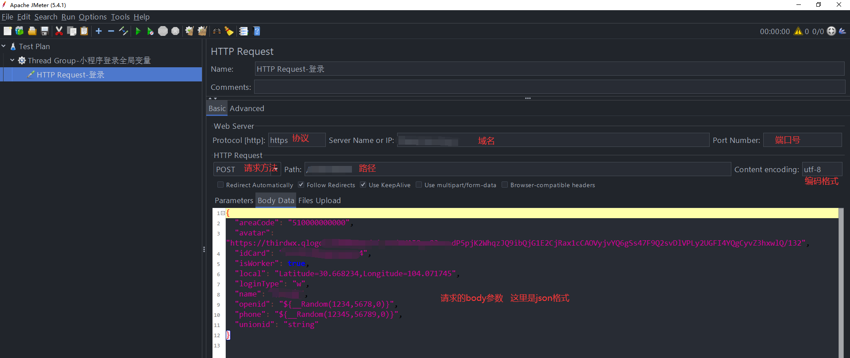Viewport: 850px width, 358px height.
Task: Click the Protocol field showing https
Action: [x=297, y=140]
